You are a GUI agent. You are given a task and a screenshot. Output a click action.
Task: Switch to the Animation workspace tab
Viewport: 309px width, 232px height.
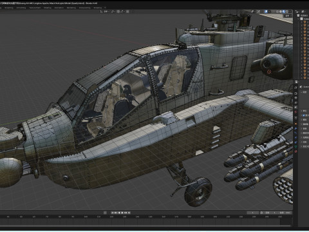pos(59,8)
